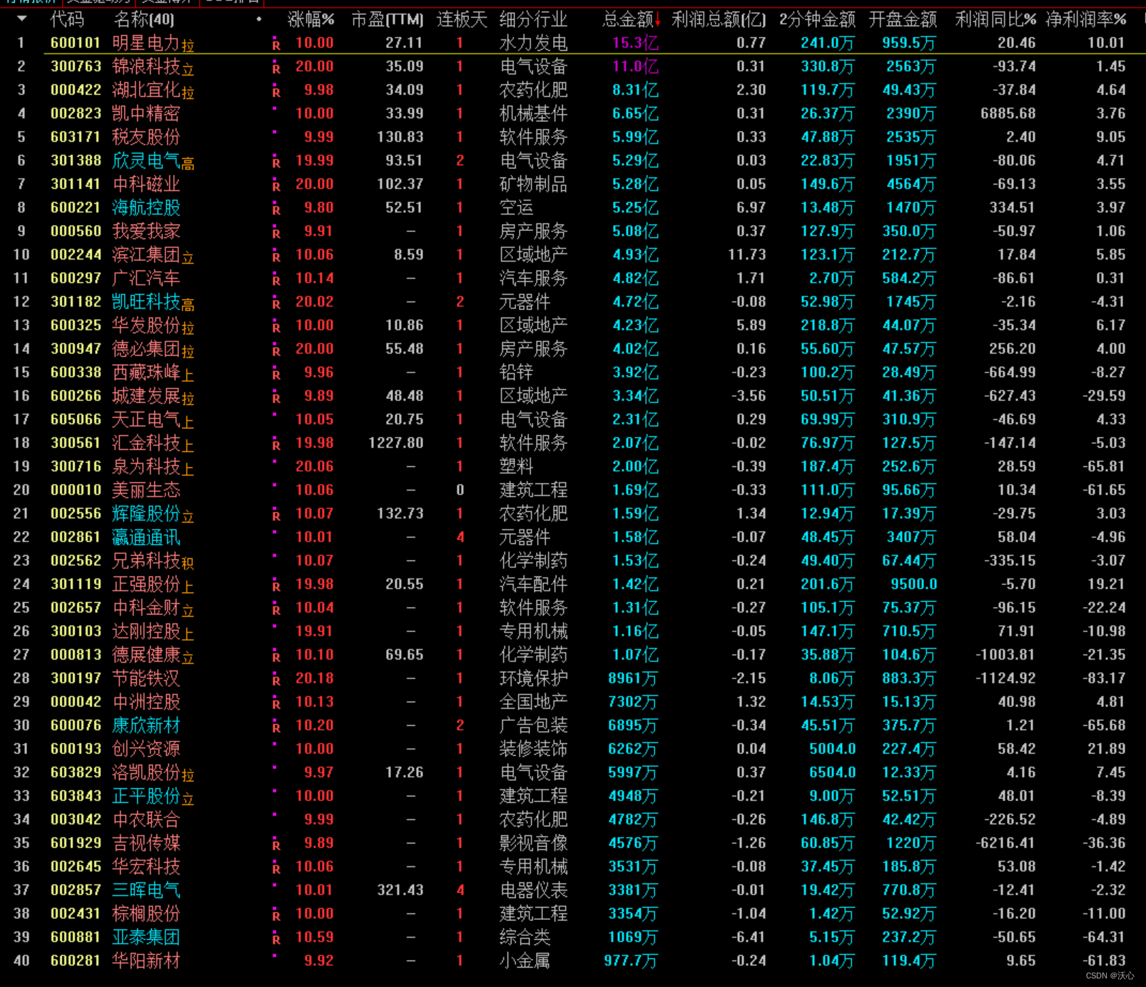Select stock name 瀛通通讯
Viewport: 1146px width, 987px height.
[146, 537]
